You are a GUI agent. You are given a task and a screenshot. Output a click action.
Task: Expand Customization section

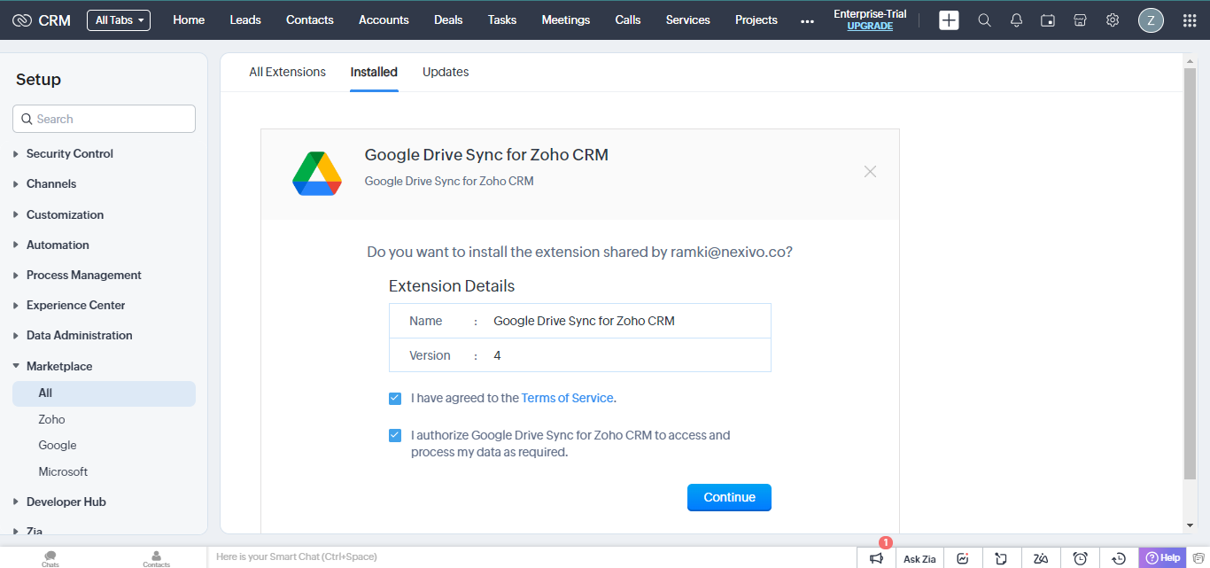pyautogui.click(x=65, y=214)
